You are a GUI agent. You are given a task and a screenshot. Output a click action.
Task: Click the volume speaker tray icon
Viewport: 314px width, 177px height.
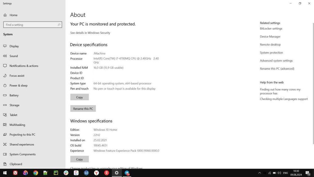(279, 173)
